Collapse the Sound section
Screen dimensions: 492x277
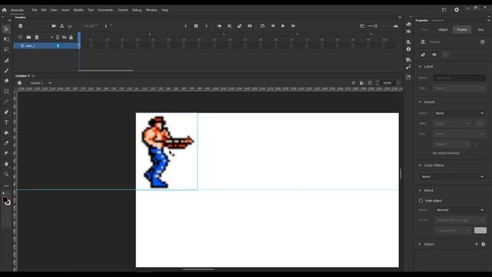(x=421, y=102)
